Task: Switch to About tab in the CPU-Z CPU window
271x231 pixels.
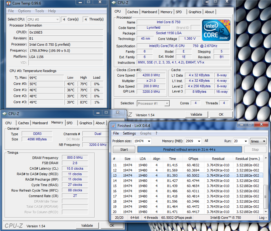Action: click(x=209, y=12)
